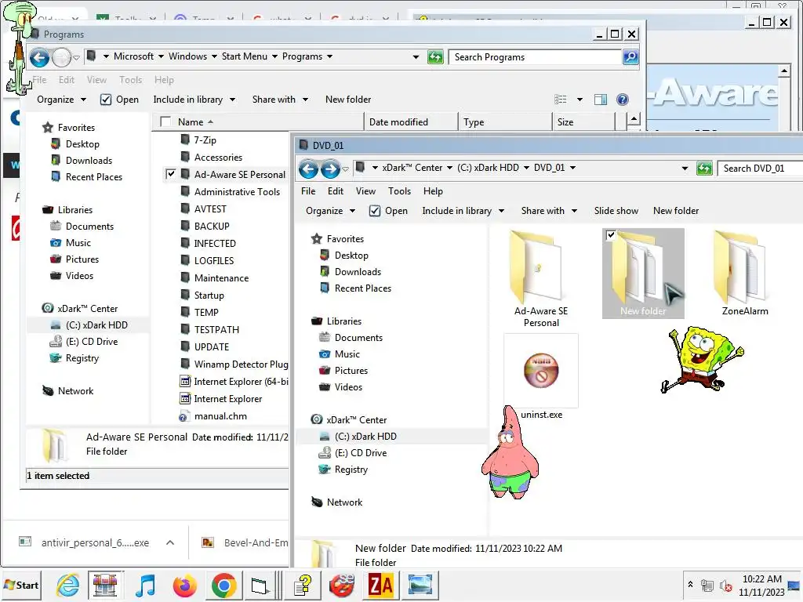Click Search DVD_01 input field
Image resolution: width=803 pixels, height=602 pixels.
click(x=761, y=169)
